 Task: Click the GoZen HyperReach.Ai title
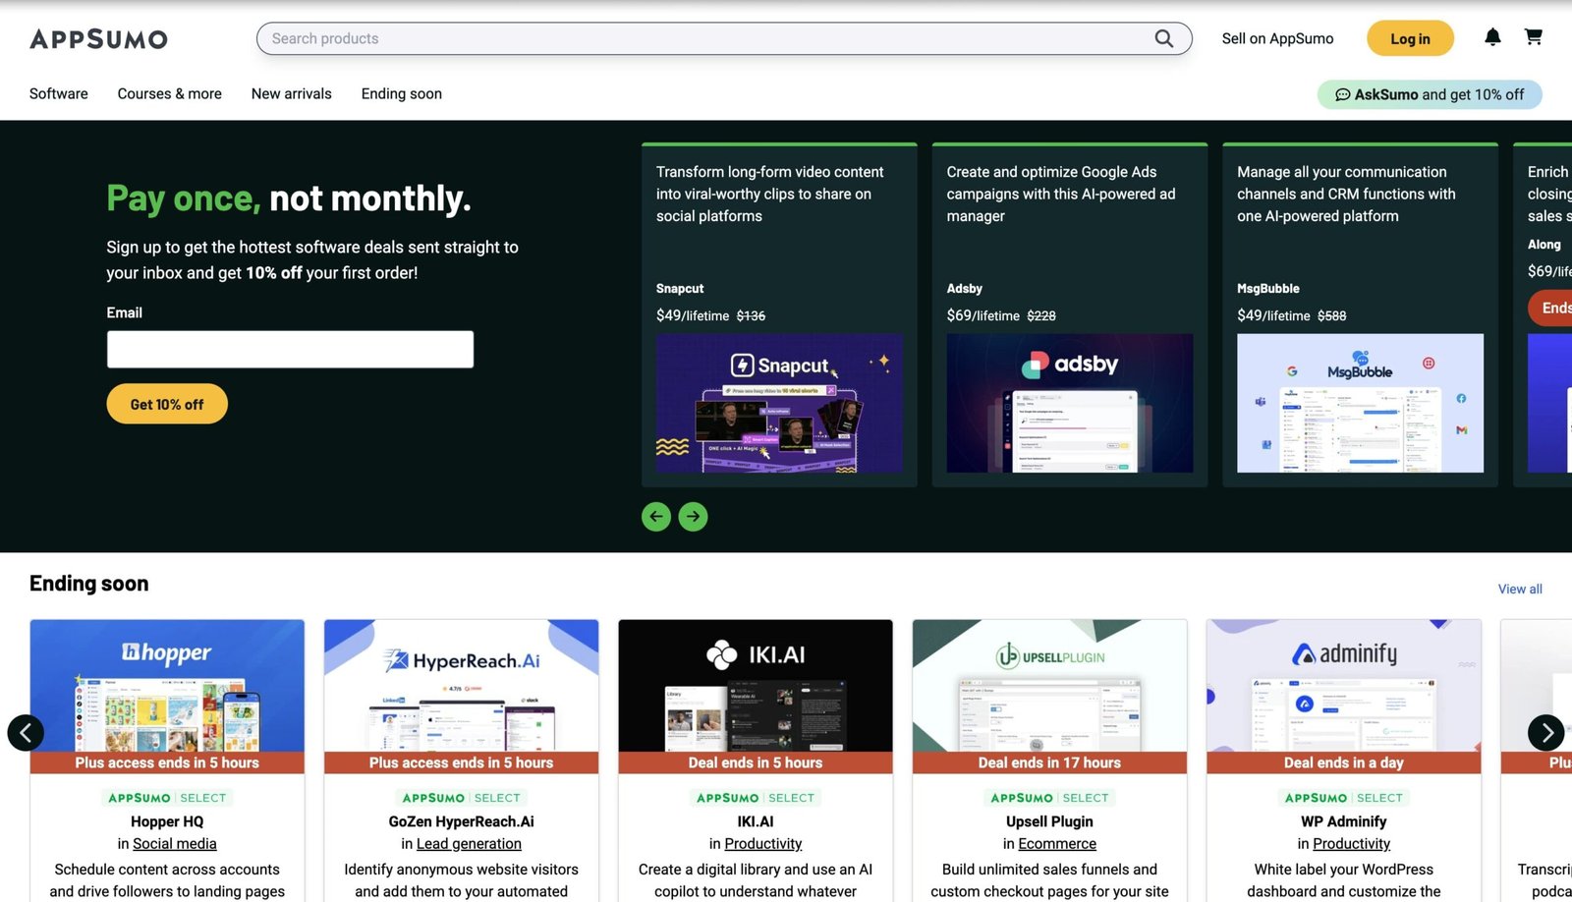coord(462,821)
